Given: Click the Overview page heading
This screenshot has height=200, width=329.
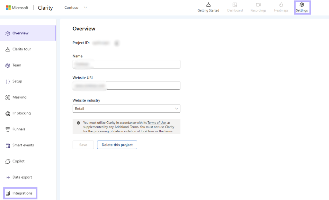Looking at the screenshot, I should click(84, 29).
